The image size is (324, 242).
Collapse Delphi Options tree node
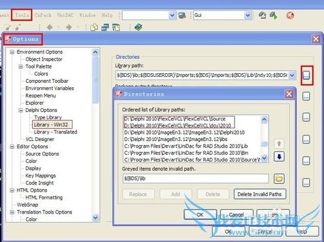pyautogui.click(x=21, y=110)
